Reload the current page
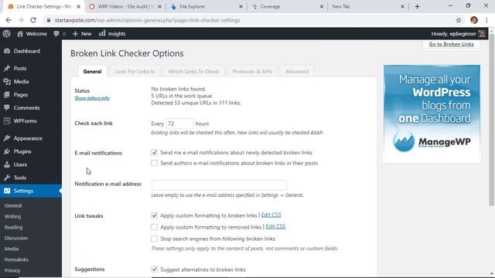Image resolution: width=495 pixels, height=278 pixels. coord(33,20)
